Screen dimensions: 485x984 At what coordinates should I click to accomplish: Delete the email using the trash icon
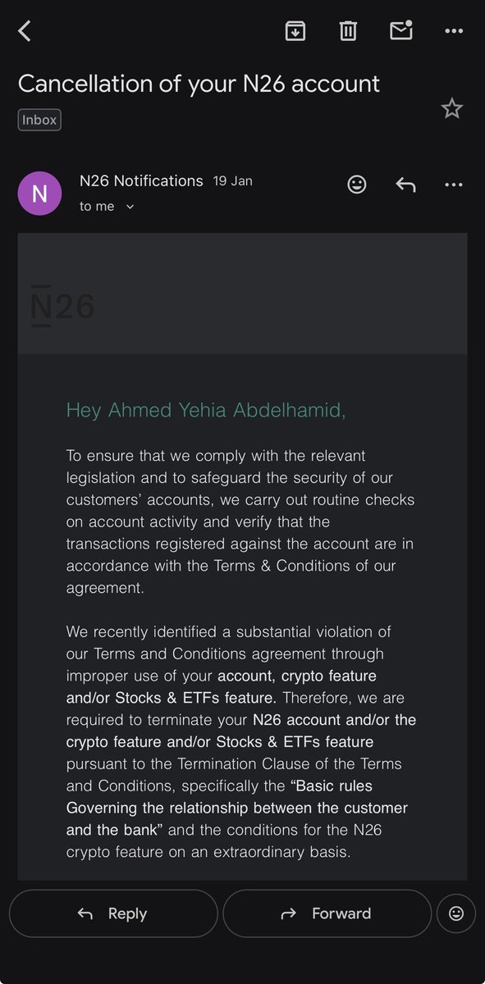[x=348, y=31]
